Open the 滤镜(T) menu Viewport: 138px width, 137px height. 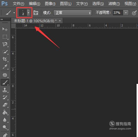(114, 4)
